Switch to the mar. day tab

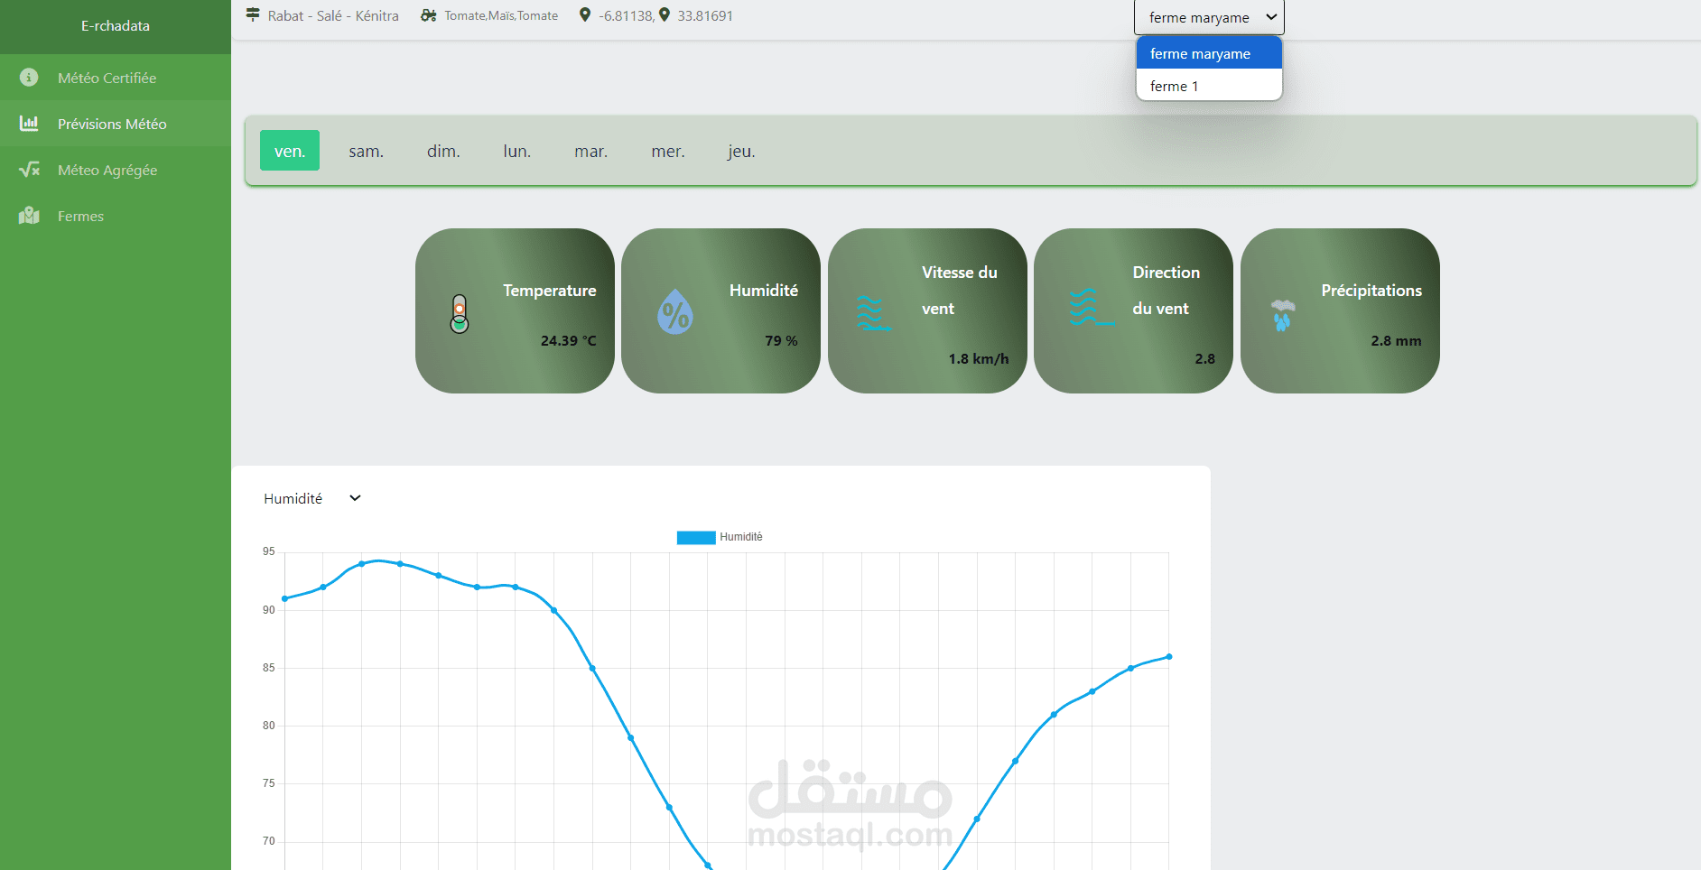click(x=591, y=151)
